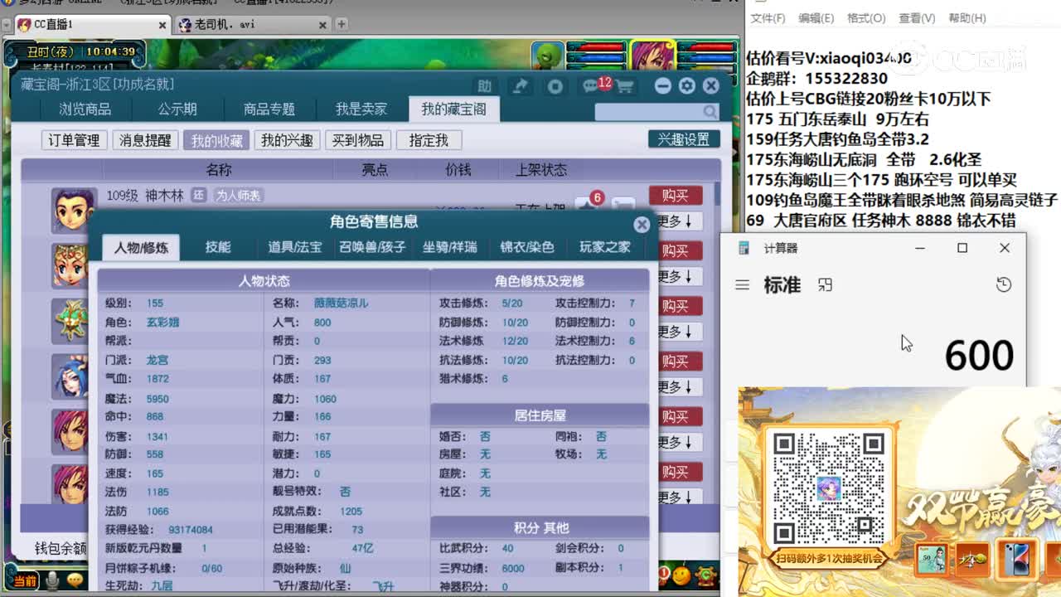
Task: Click the 买到物品 button
Action: [358, 140]
